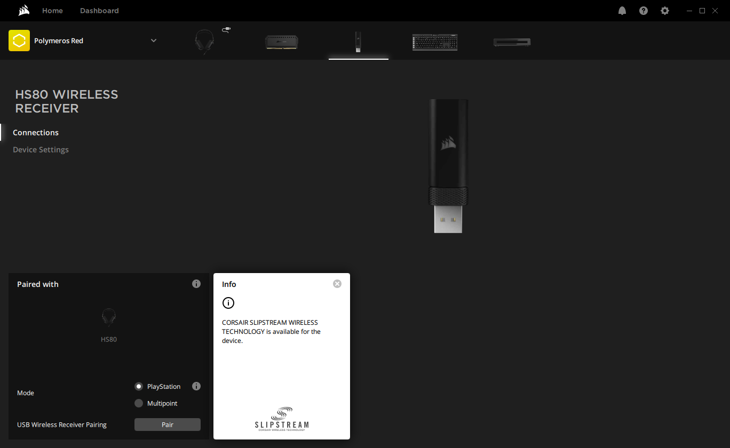
Task: Expand the profile dropdown chevron
Action: coord(154,41)
